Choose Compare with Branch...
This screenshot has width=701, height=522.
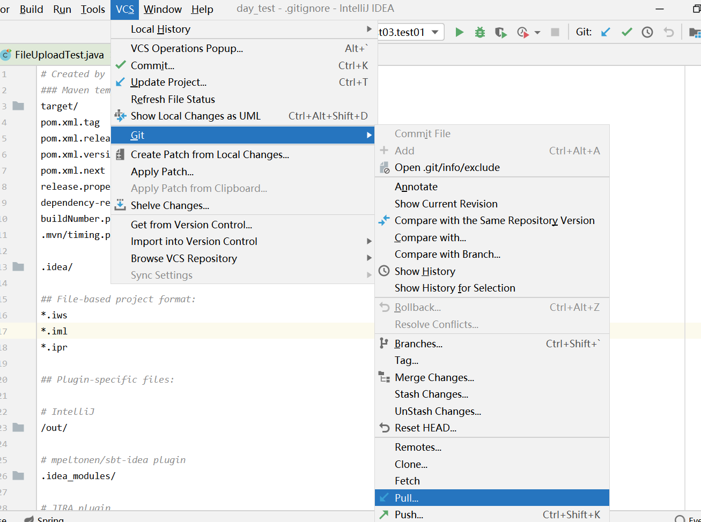[x=492, y=254]
